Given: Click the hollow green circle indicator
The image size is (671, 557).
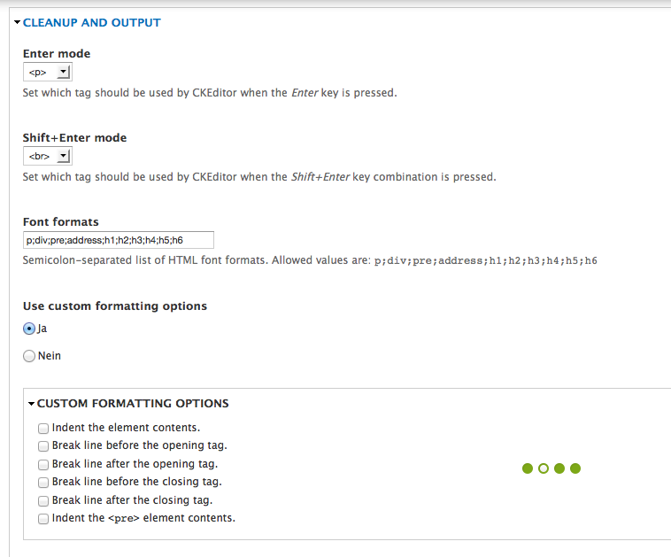Looking at the screenshot, I should [x=544, y=468].
